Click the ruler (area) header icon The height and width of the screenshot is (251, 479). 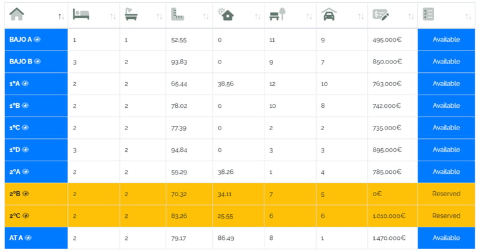coord(179,14)
